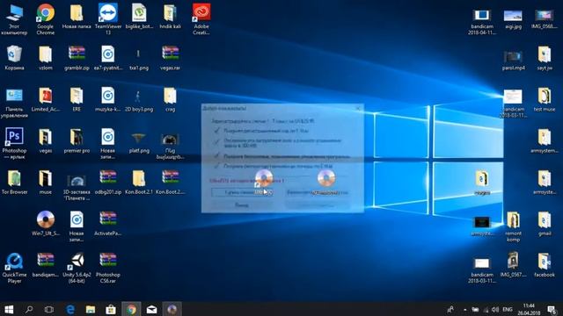
Task: Switch to Chrome window in taskbar
Action: point(131,309)
